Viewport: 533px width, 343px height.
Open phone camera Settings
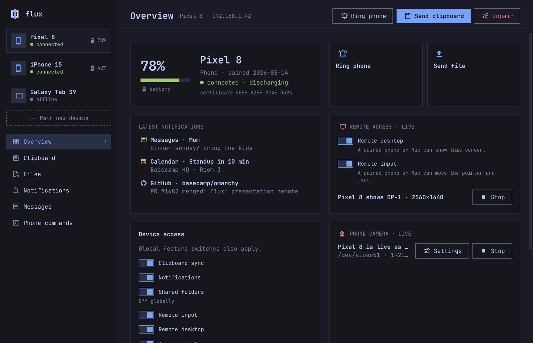(x=442, y=251)
